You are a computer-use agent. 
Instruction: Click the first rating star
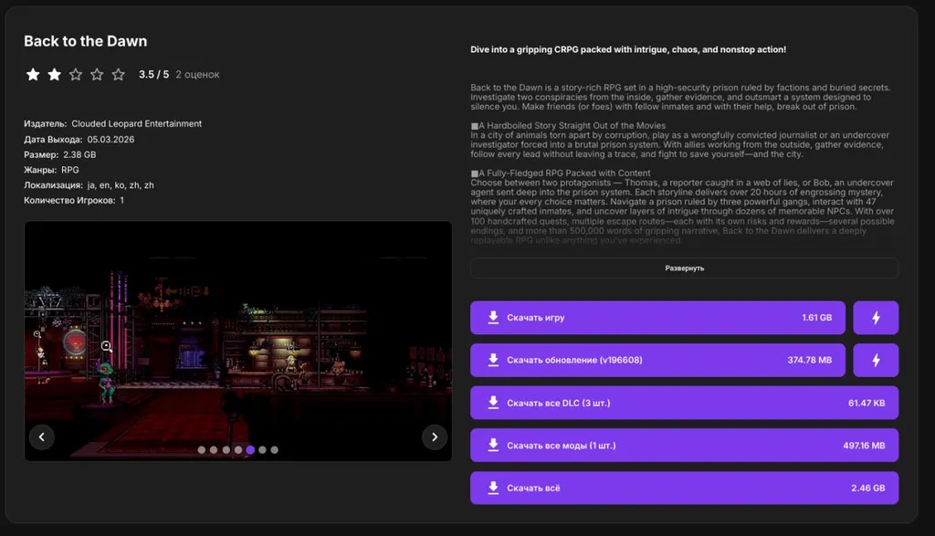[33, 75]
